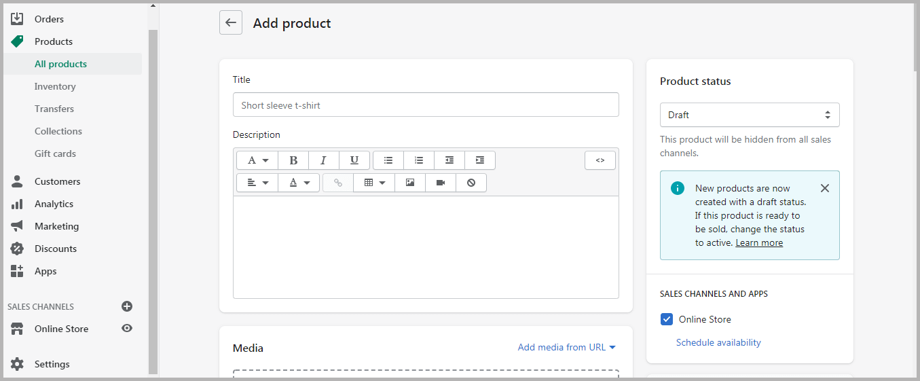The width and height of the screenshot is (920, 381).
Task: Click Schedule availability link
Action: 718,342
